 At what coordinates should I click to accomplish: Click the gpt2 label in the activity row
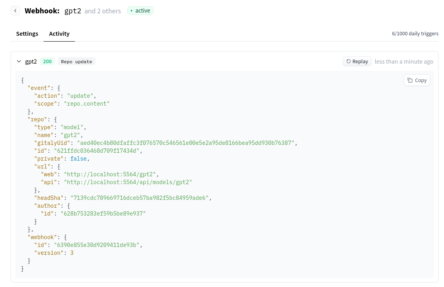pyautogui.click(x=31, y=62)
